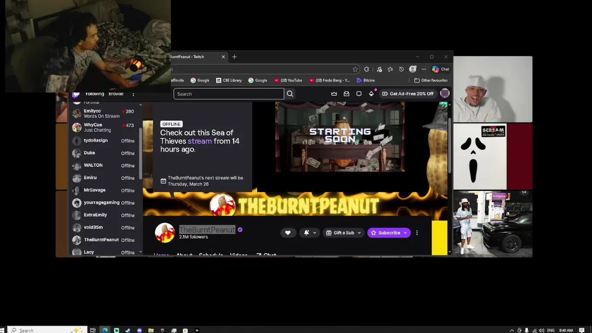Open system volume speaker icon

542,330
